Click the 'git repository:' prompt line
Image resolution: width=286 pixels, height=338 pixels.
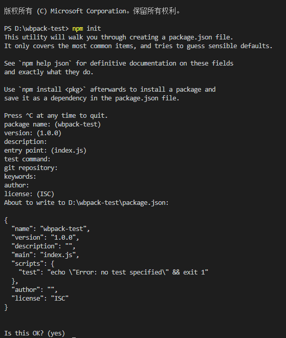click(31, 168)
